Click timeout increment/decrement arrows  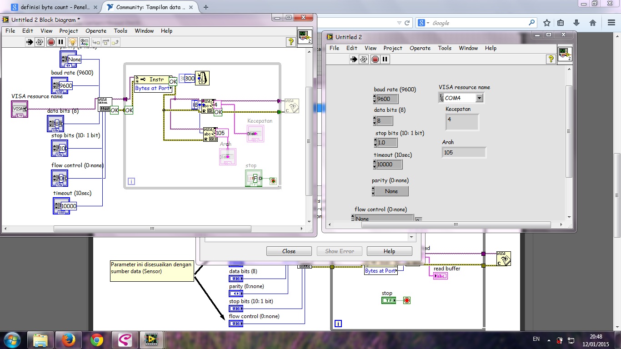click(375, 165)
